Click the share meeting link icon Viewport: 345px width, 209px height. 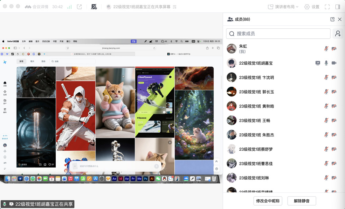(80, 7)
